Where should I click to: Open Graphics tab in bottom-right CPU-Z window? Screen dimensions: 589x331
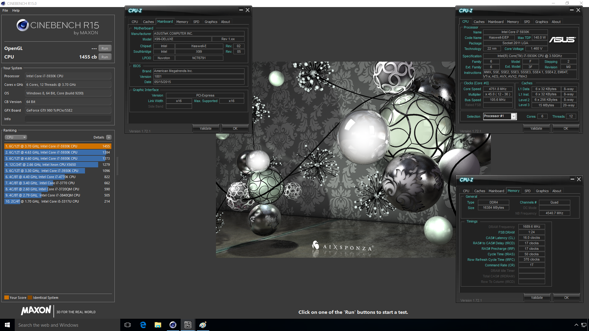click(542, 191)
